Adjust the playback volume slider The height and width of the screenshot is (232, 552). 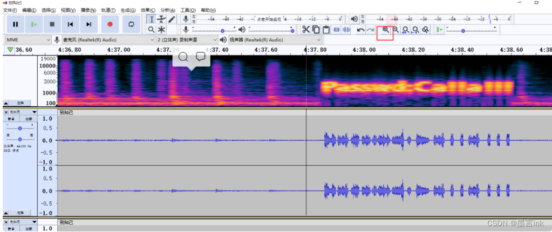(x=270, y=30)
